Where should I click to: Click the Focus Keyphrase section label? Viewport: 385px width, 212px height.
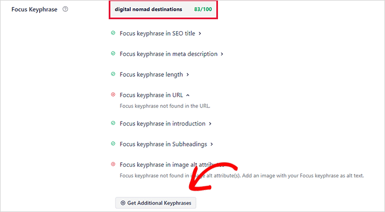[34, 10]
